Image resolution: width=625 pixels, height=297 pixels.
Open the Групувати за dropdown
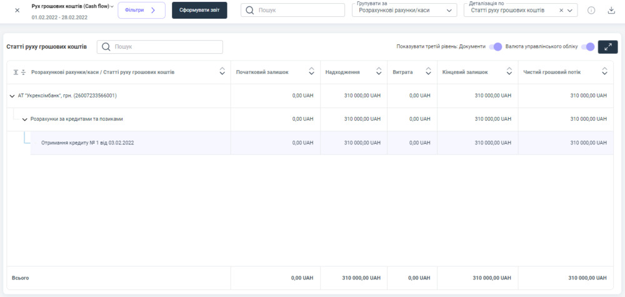[x=404, y=11]
